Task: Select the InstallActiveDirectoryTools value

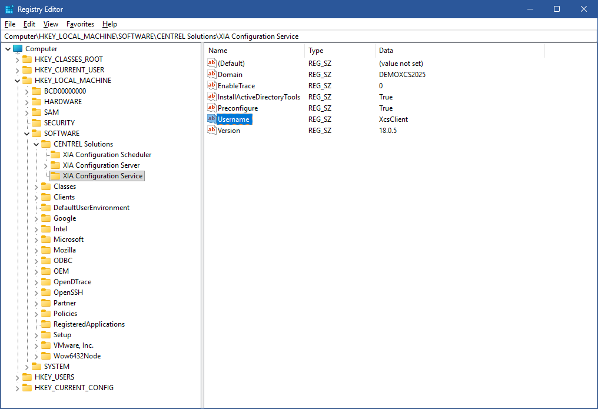Action: click(x=258, y=97)
